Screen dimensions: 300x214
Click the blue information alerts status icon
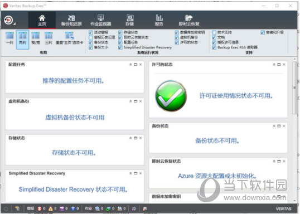73,208
